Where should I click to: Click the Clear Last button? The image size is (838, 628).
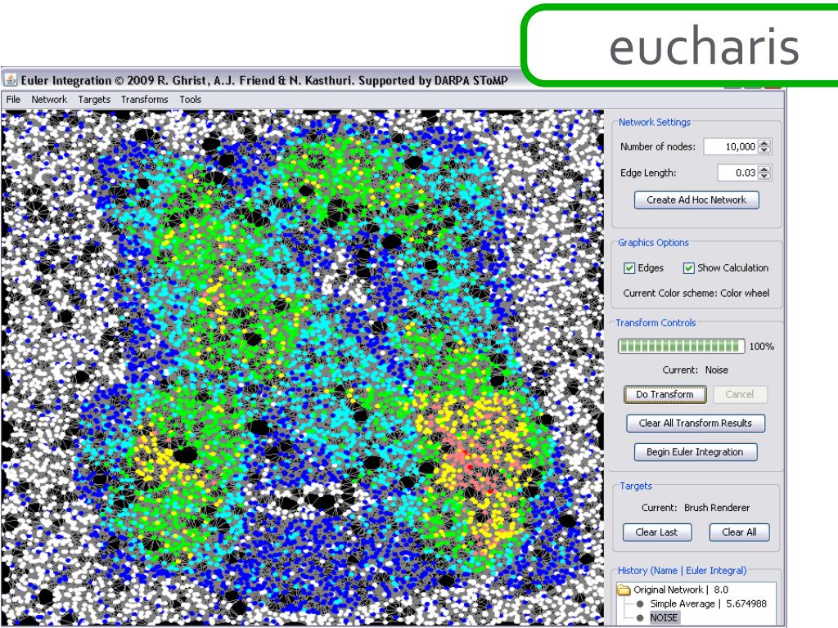pyautogui.click(x=657, y=532)
